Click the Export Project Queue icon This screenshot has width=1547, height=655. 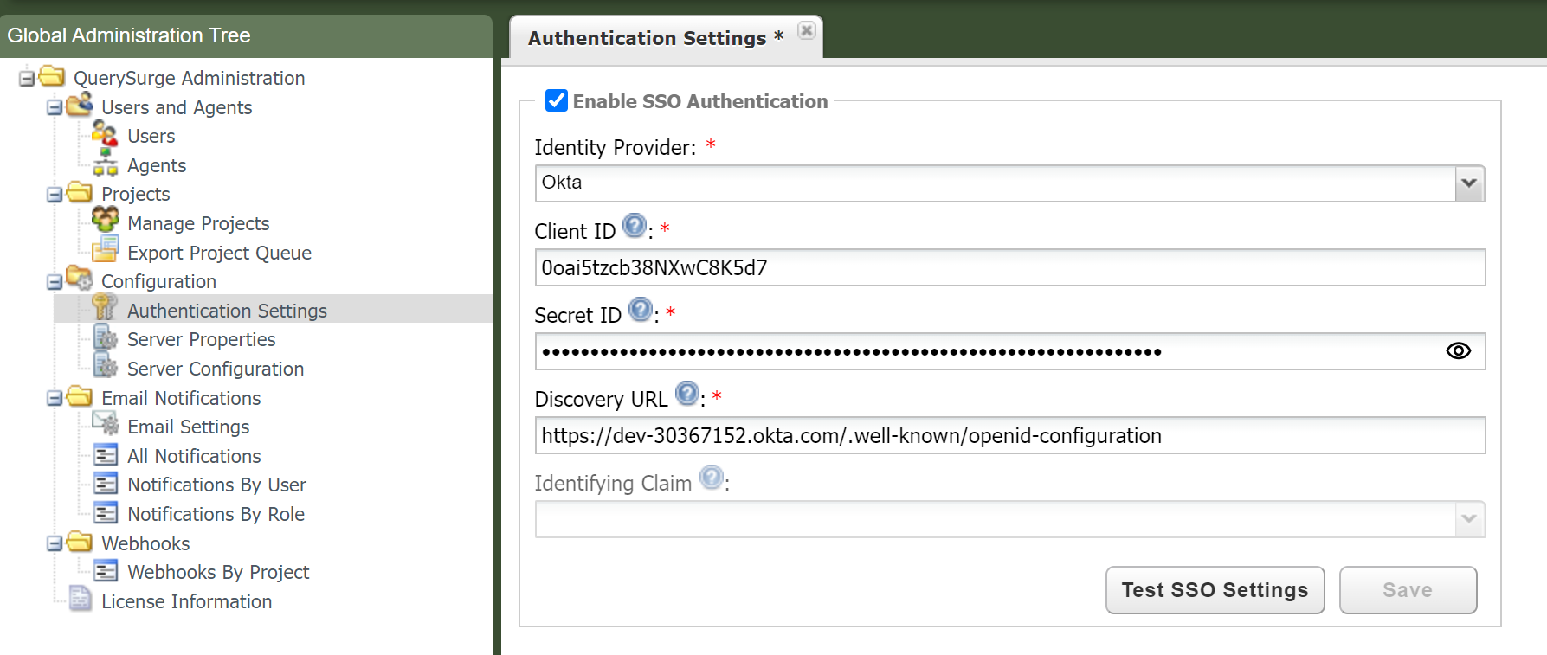click(x=105, y=250)
